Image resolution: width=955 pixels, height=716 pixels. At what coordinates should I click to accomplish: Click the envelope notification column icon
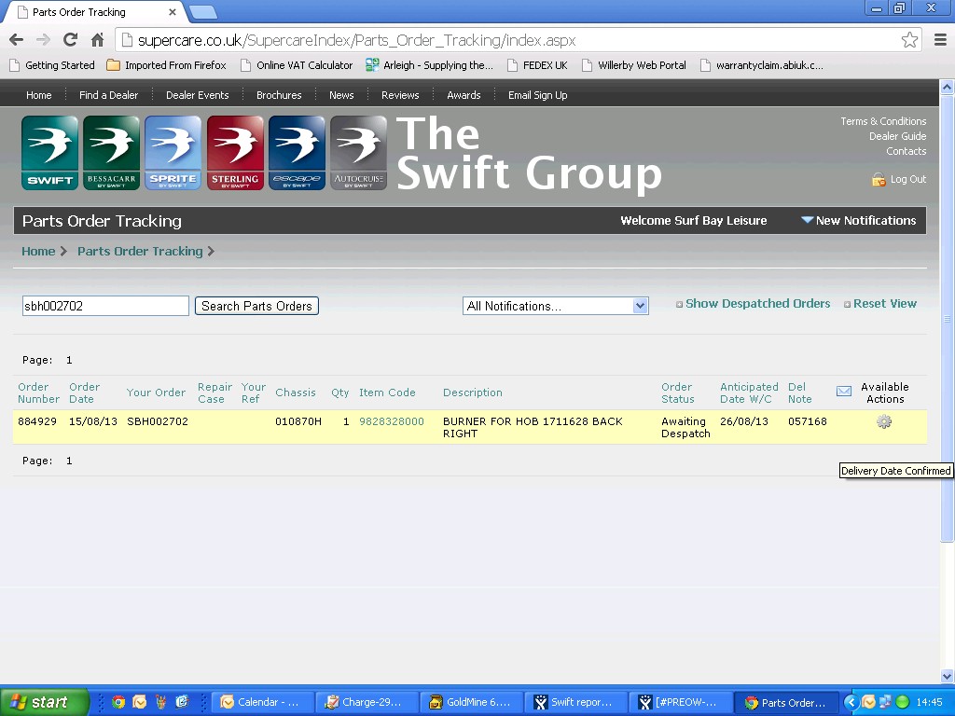(x=843, y=392)
